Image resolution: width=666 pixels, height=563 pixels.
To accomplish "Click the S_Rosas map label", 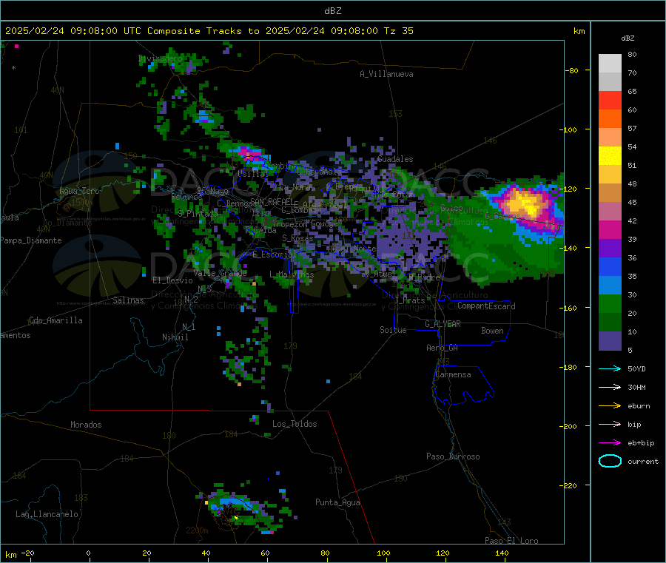I will pos(297,239).
